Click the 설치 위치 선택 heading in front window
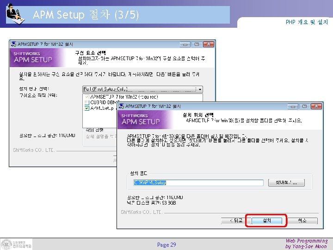 198,115
